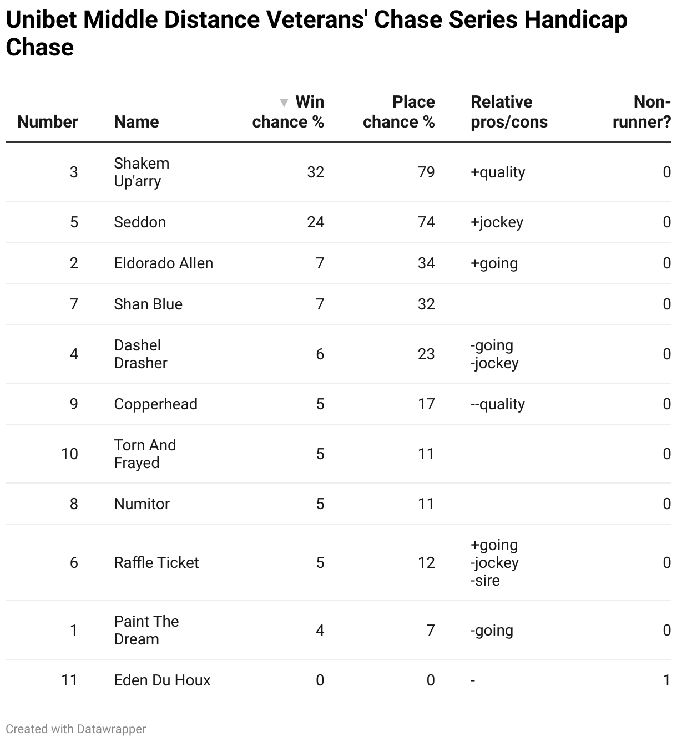Sort by the Name column header
This screenshot has height=742, width=677.
pos(137,122)
